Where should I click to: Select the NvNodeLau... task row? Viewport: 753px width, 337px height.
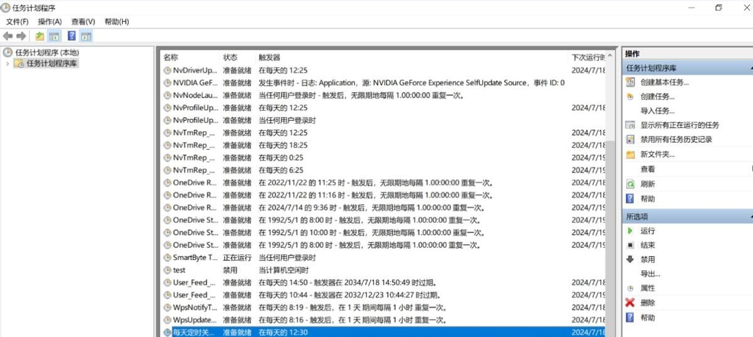[x=383, y=95]
